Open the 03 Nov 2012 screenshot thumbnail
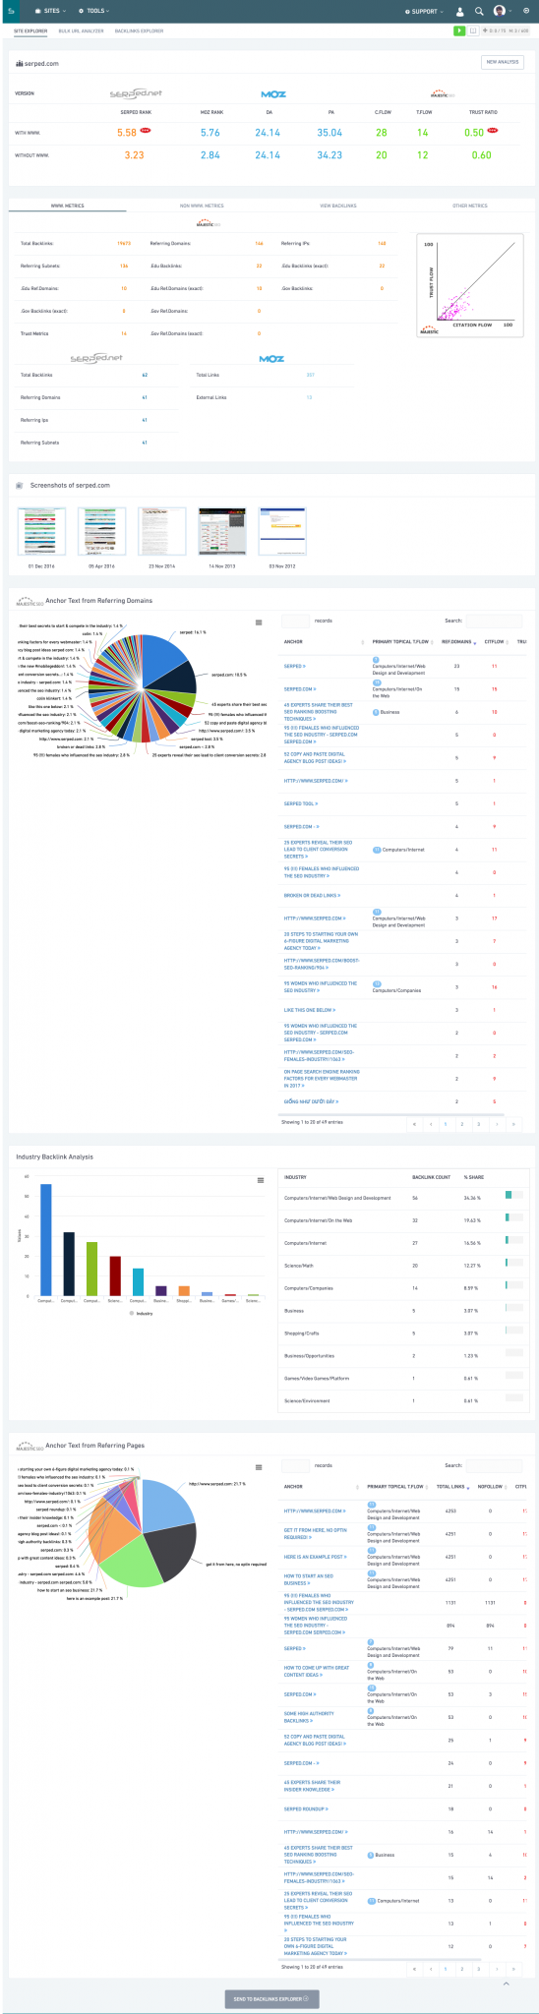Viewport: 539px width, 2014px height. tap(282, 532)
